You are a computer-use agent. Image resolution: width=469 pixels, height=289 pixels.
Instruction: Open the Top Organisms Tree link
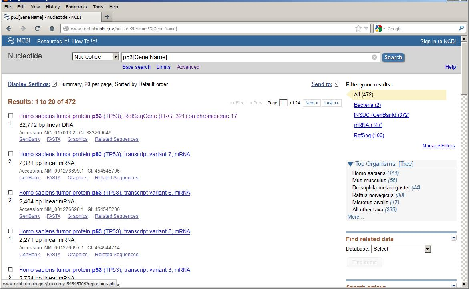(406, 164)
